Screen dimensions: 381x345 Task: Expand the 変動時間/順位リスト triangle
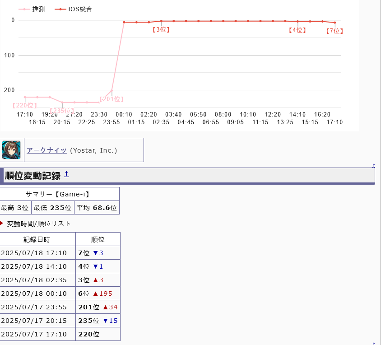[x=1, y=223]
